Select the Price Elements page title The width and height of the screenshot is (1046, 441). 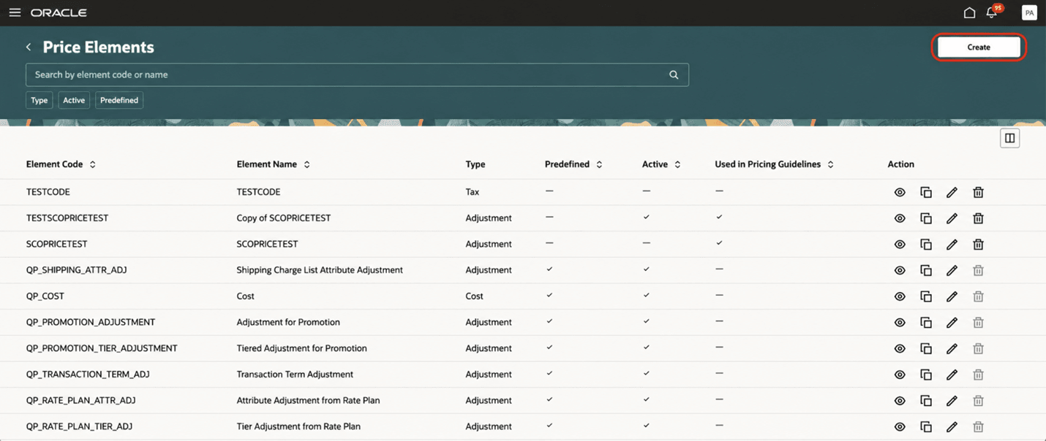tap(99, 47)
